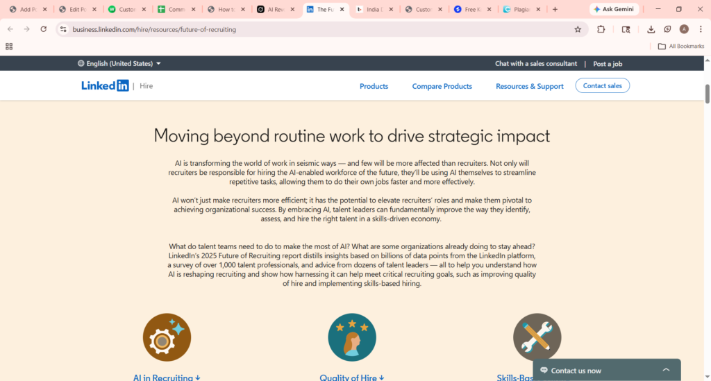
Task: Reload the page using the refresh icon
Action: click(44, 29)
